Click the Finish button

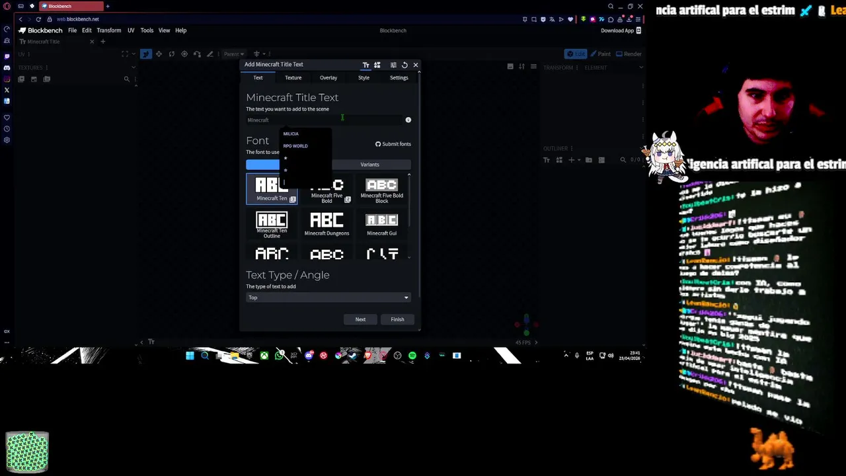pyautogui.click(x=397, y=319)
